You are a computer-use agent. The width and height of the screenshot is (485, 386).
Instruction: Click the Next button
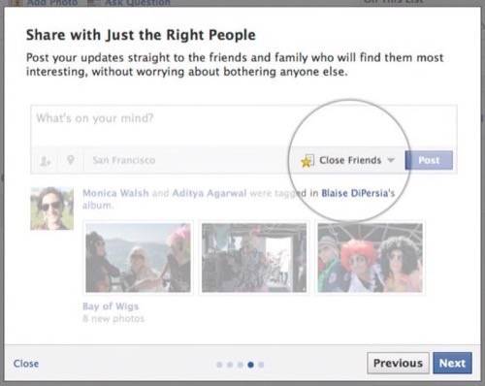(x=452, y=363)
